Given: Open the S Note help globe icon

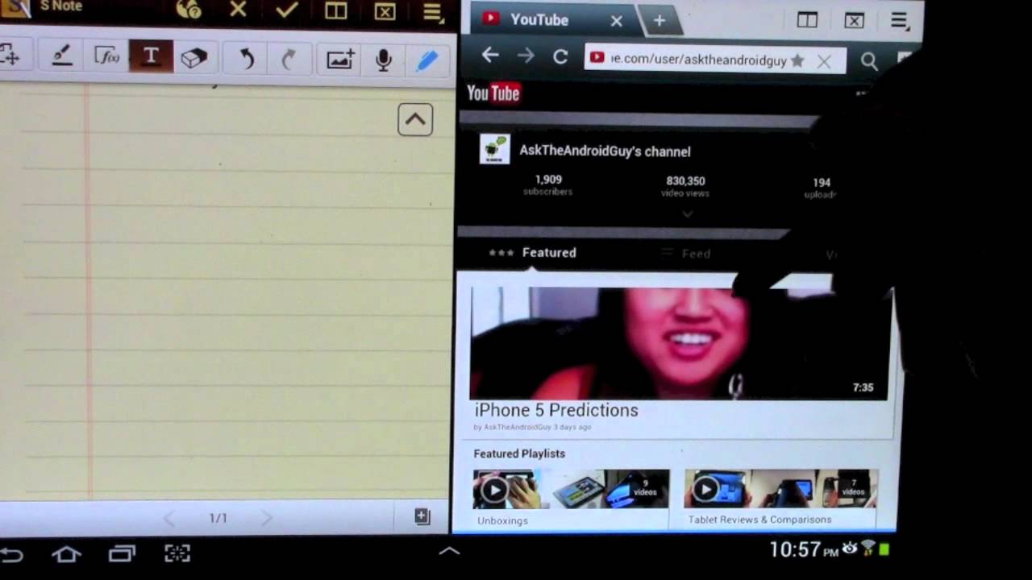Looking at the screenshot, I should point(188,10).
